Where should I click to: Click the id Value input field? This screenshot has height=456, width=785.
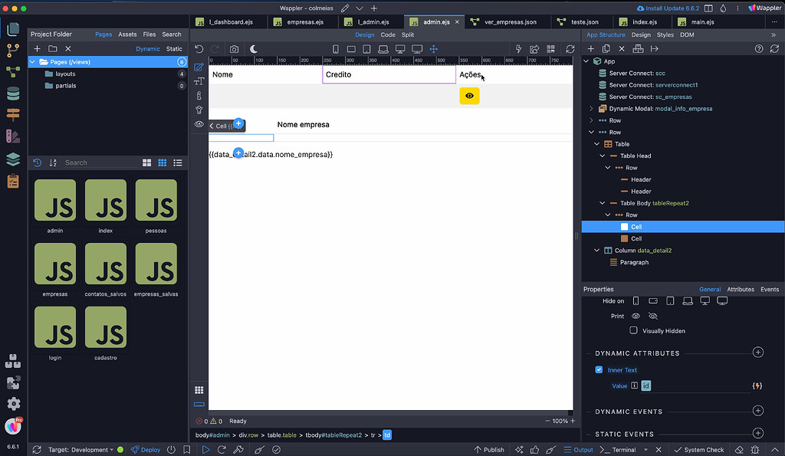tap(682, 385)
